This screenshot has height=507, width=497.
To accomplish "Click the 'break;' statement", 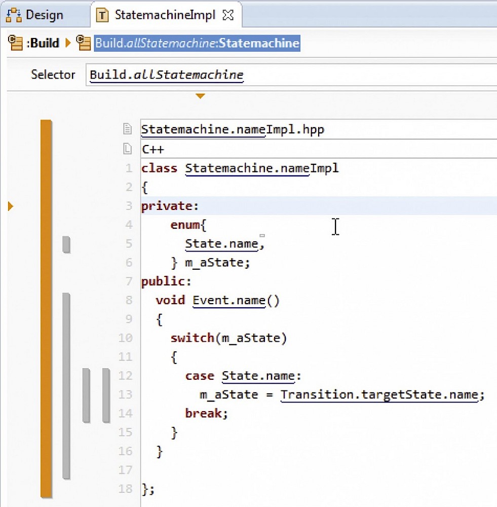I will coord(207,414).
